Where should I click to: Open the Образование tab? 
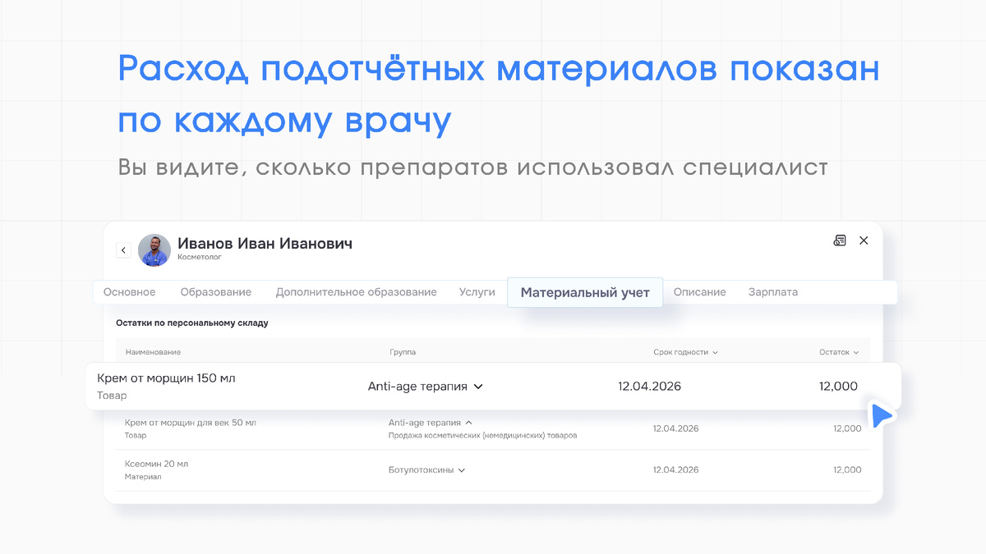tap(216, 292)
